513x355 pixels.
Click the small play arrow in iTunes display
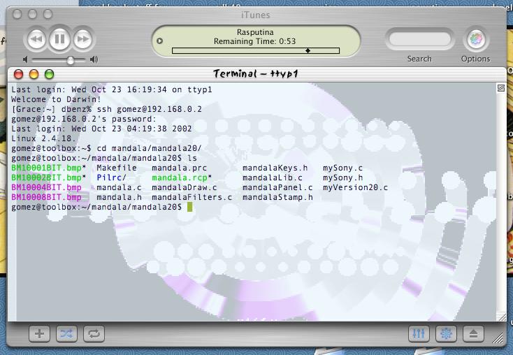(x=159, y=41)
